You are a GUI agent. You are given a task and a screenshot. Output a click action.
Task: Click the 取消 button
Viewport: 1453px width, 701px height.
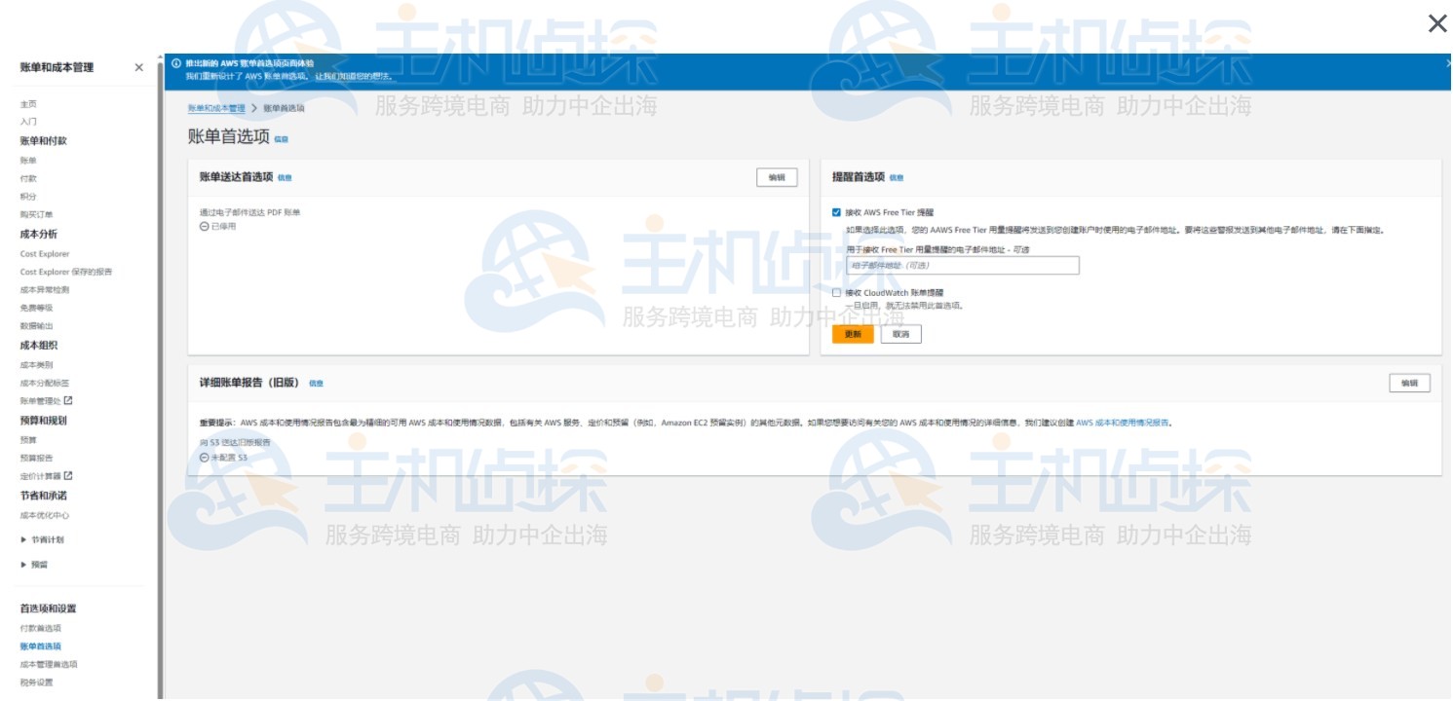point(899,334)
